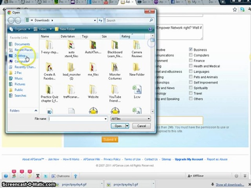Cancel the Open file dialog
This screenshot has height=188, width=251.
[141, 126]
